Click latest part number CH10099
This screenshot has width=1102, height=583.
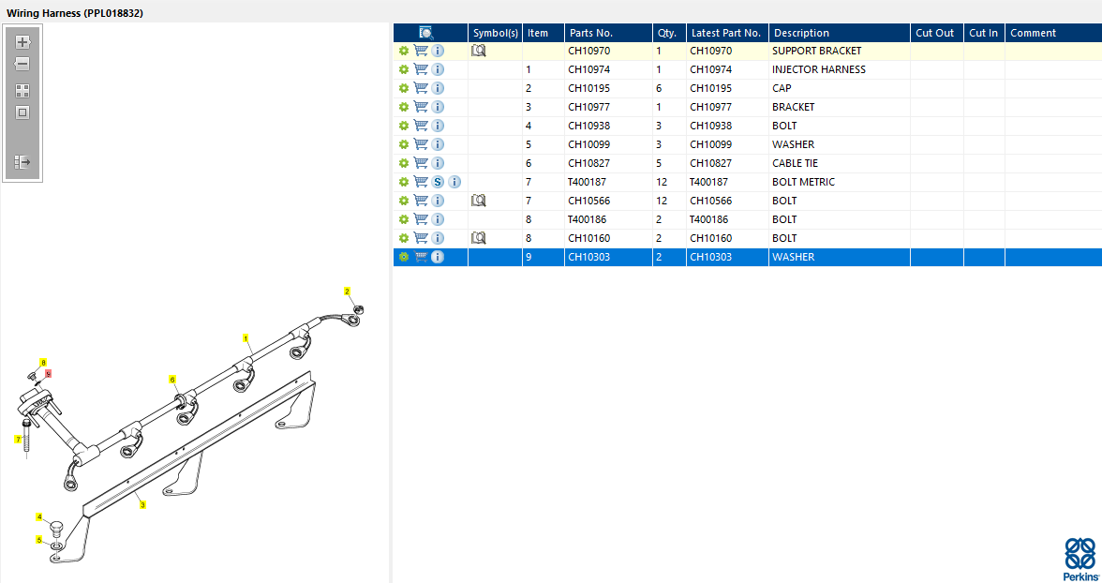click(x=710, y=144)
